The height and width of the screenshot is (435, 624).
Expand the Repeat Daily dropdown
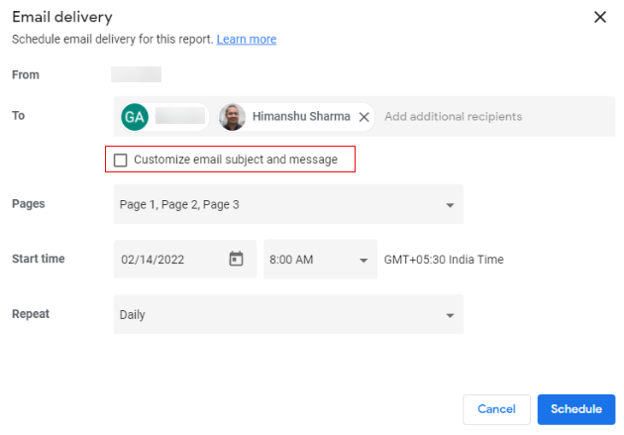coord(288,314)
